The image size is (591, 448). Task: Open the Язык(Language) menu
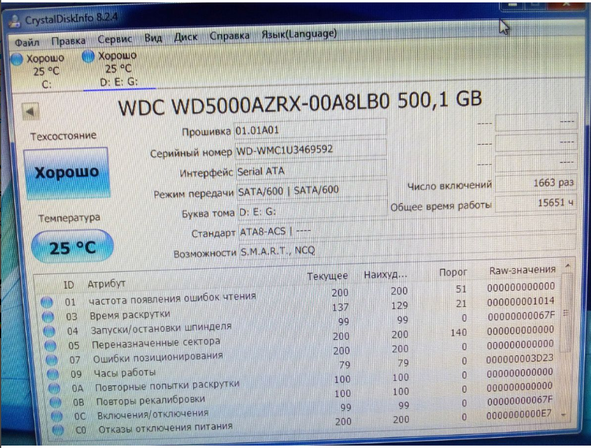pos(299,34)
